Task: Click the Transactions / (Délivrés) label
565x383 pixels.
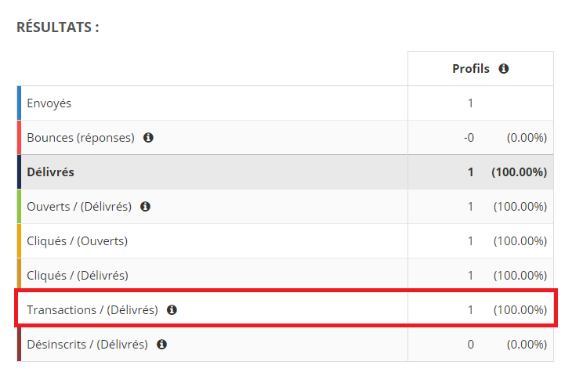Action: pyautogui.click(x=92, y=310)
